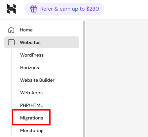Click the empty gray main content area
The width and height of the screenshot is (148, 137).
click(x=117, y=78)
